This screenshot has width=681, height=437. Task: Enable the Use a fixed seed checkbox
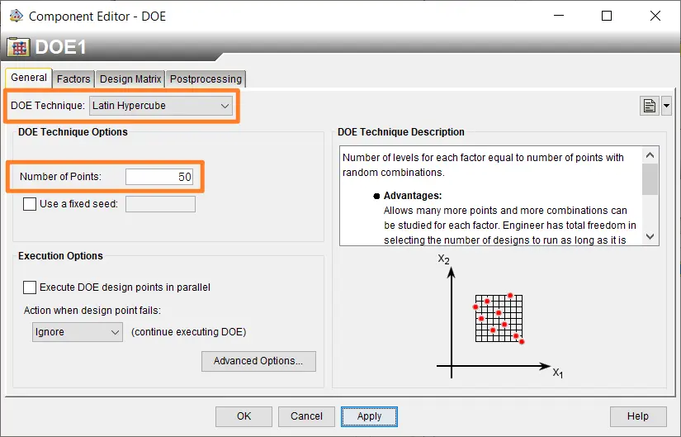click(30, 204)
